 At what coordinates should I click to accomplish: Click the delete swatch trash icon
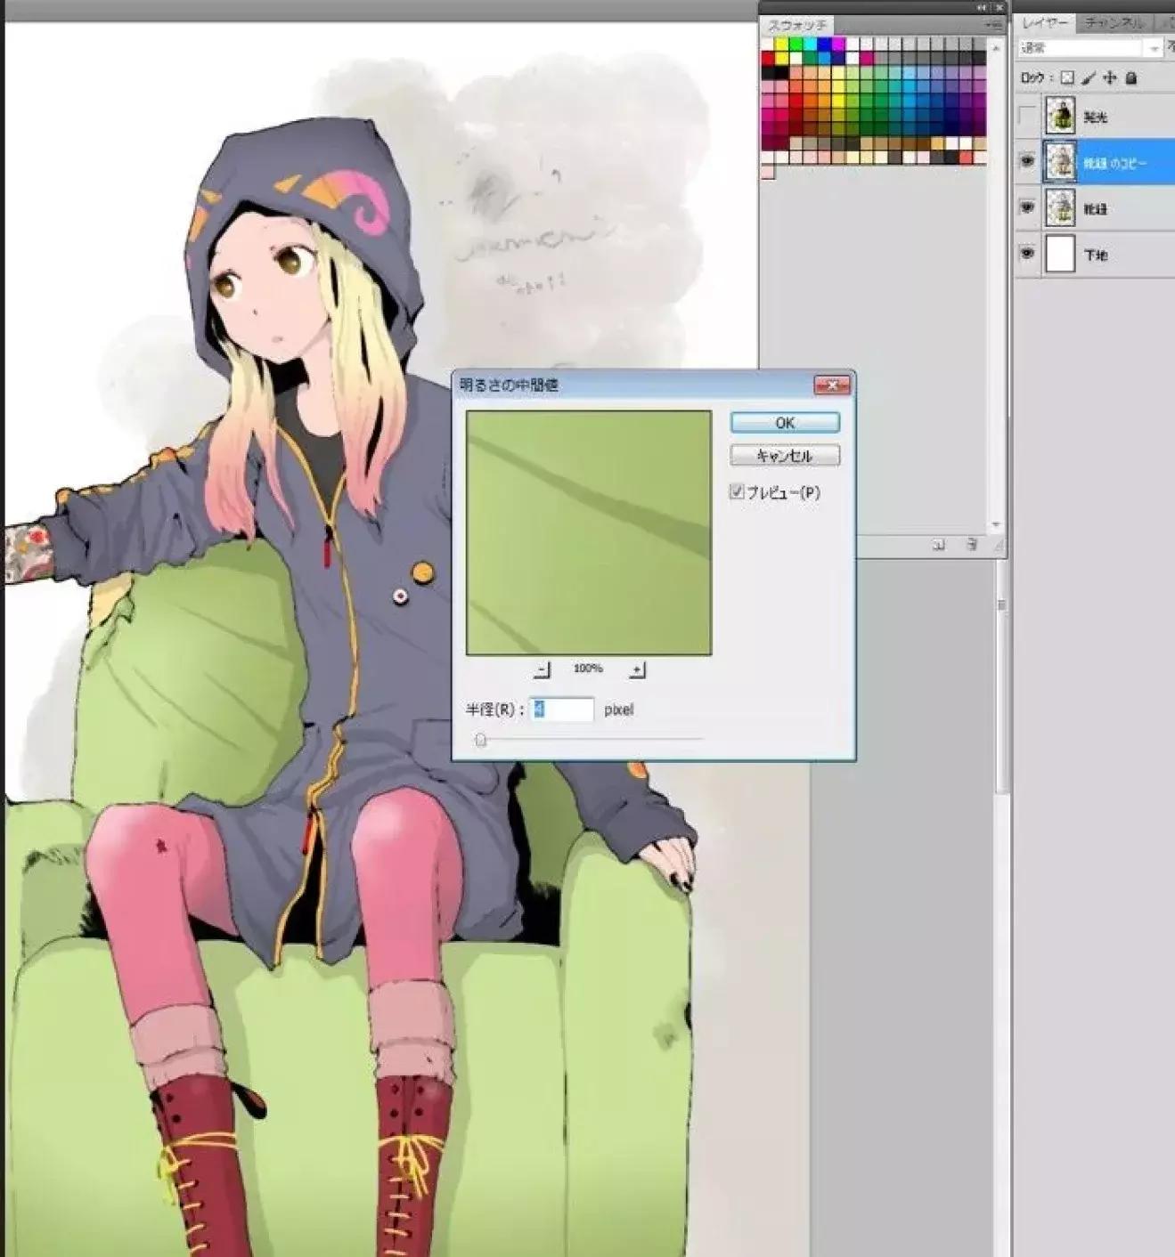click(x=972, y=545)
